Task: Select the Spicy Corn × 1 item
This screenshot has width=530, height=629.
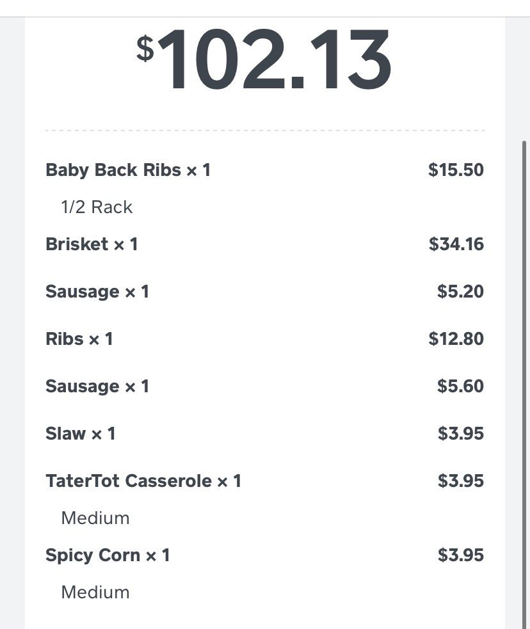Action: [x=108, y=555]
